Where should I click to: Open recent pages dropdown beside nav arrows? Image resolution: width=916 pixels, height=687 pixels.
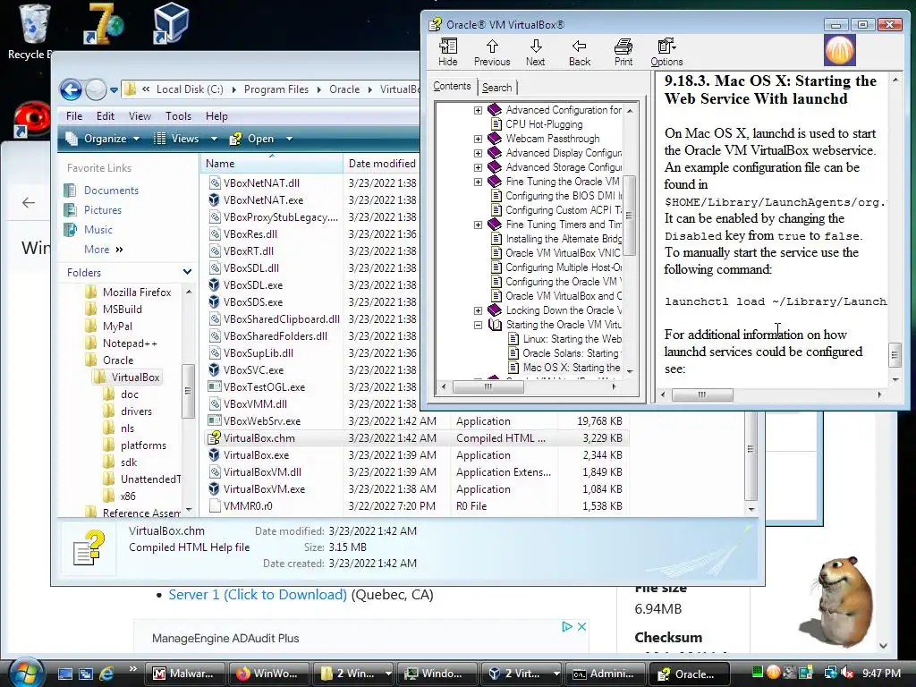pyautogui.click(x=114, y=90)
